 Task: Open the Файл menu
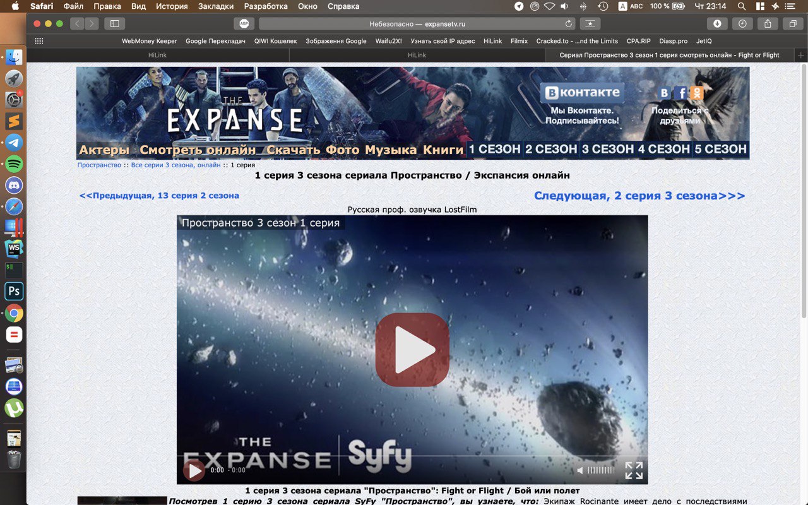click(x=73, y=6)
